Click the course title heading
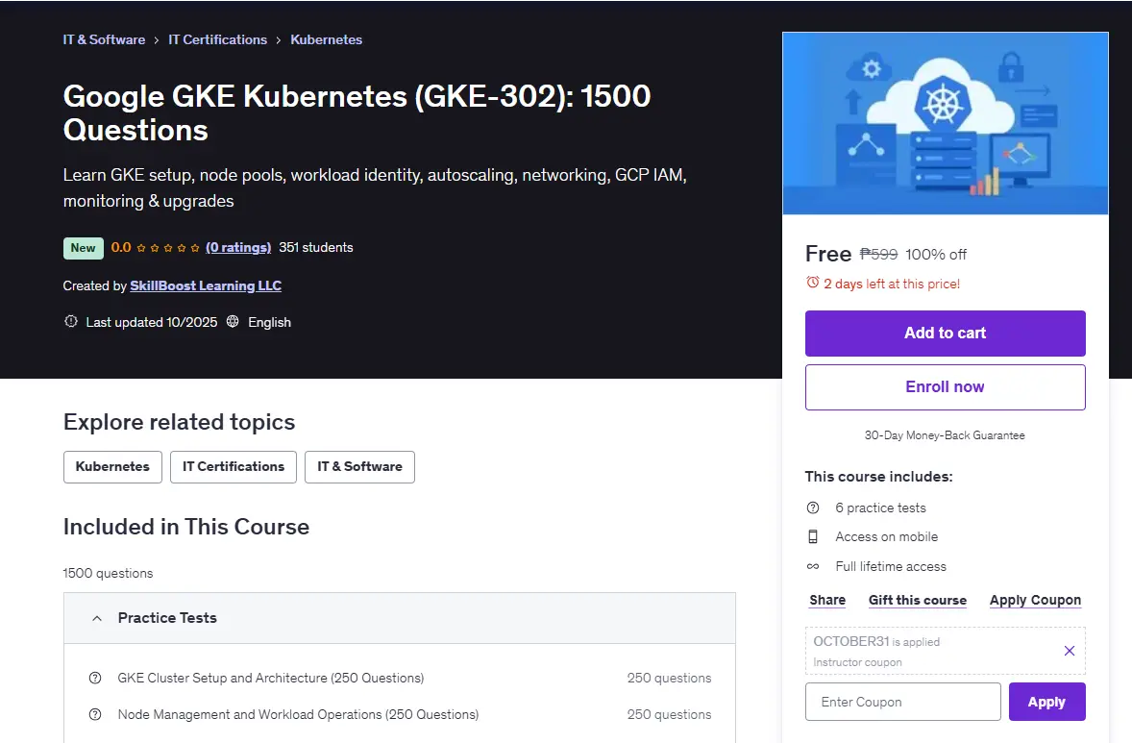1132x743 pixels. click(x=357, y=112)
